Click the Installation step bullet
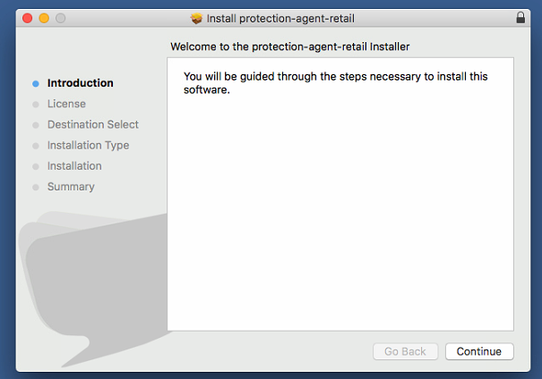This screenshot has height=379, width=542. point(36,166)
